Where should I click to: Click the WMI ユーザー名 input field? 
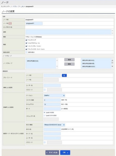click(52, 85)
